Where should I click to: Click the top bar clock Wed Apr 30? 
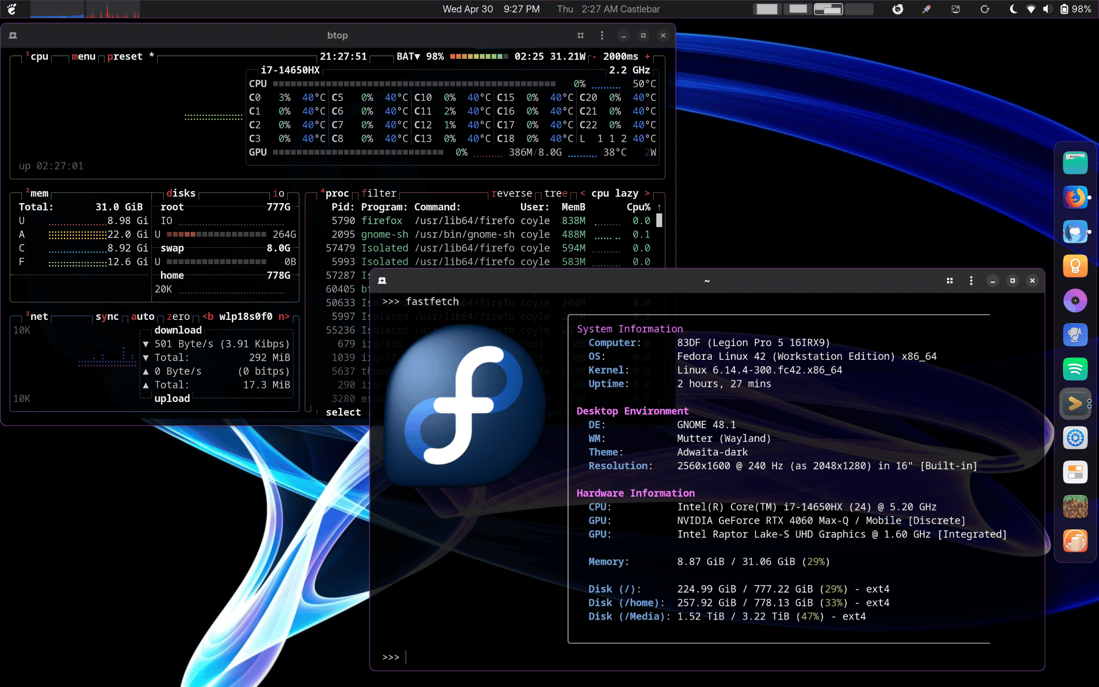(491, 9)
